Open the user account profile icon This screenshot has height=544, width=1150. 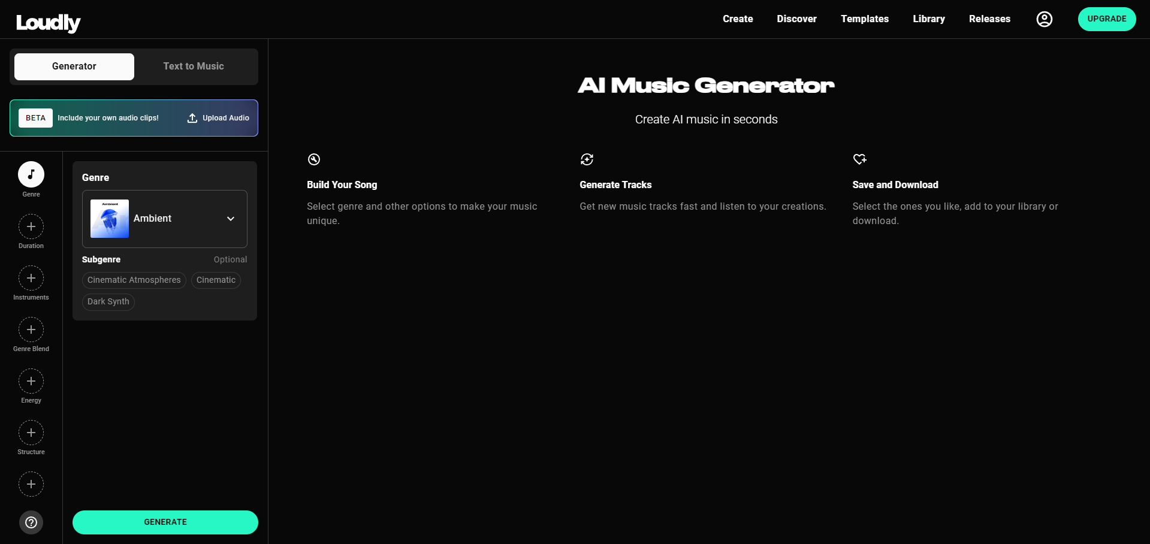[x=1044, y=19]
